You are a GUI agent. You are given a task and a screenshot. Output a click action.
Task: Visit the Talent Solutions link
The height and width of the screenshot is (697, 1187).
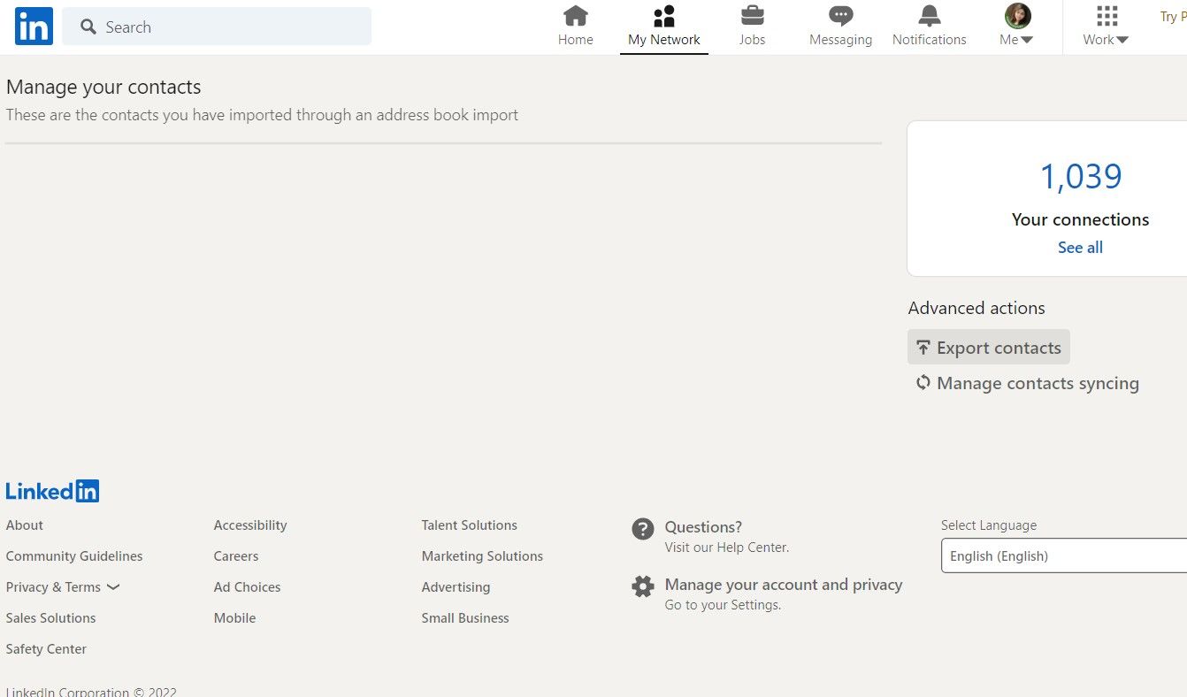[x=469, y=525]
